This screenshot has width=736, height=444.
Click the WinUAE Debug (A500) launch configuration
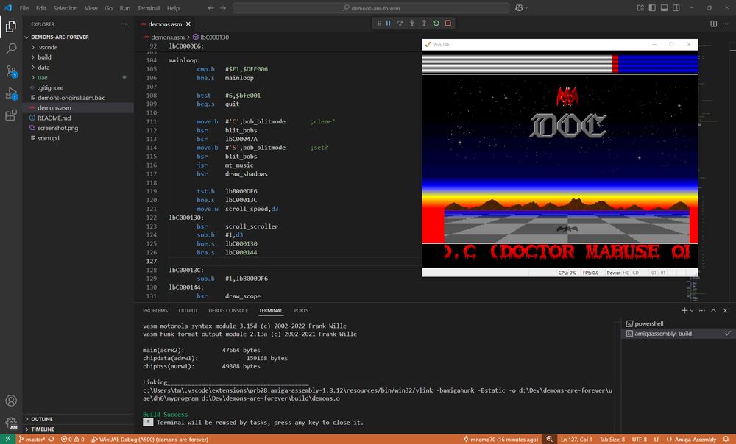[x=149, y=440]
